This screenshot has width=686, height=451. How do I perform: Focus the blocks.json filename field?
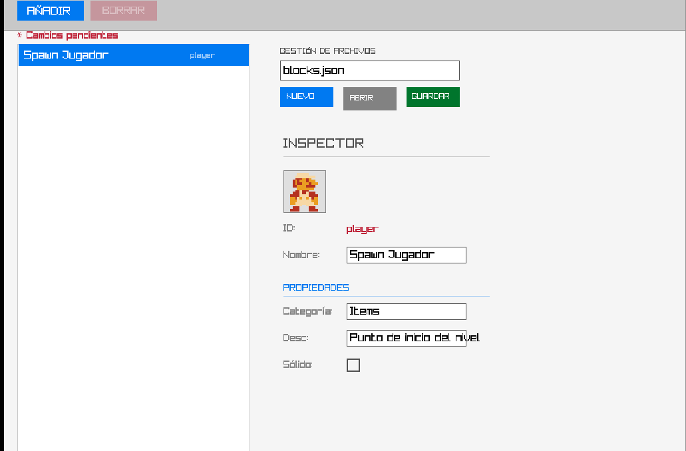(370, 71)
